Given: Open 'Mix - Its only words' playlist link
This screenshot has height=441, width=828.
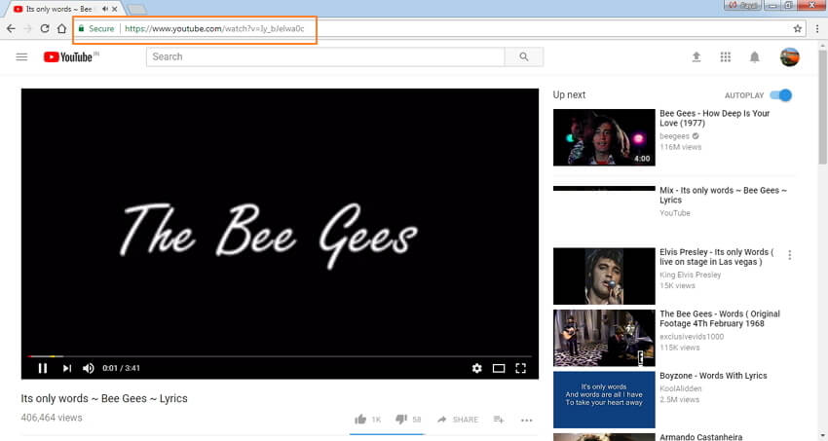Looking at the screenshot, I should point(723,195).
